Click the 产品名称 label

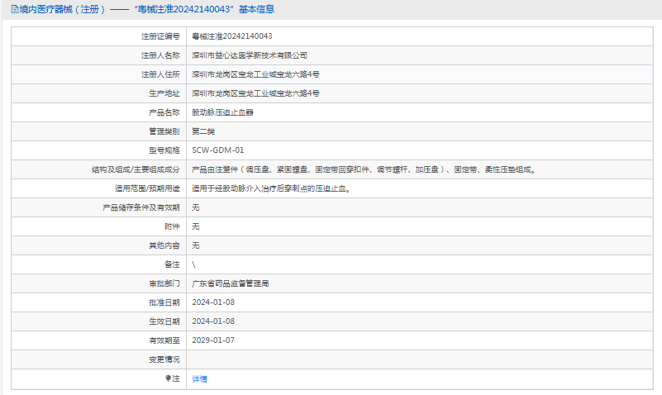(x=164, y=112)
